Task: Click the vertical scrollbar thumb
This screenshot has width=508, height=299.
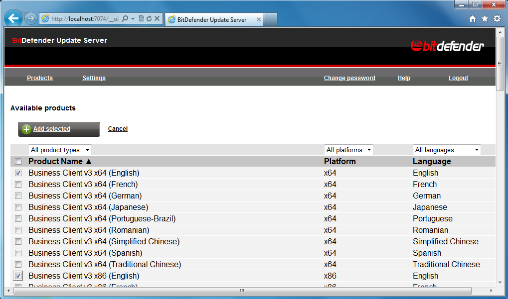Action: 500,64
